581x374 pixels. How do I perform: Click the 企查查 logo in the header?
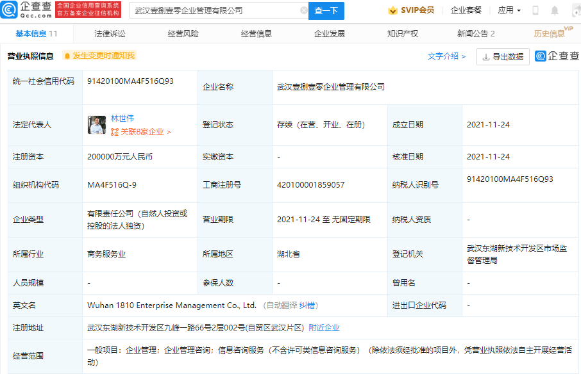coord(27,10)
